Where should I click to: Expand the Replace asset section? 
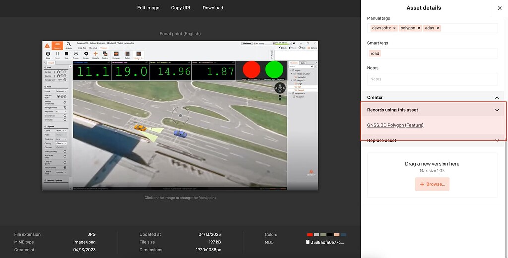tap(497, 140)
